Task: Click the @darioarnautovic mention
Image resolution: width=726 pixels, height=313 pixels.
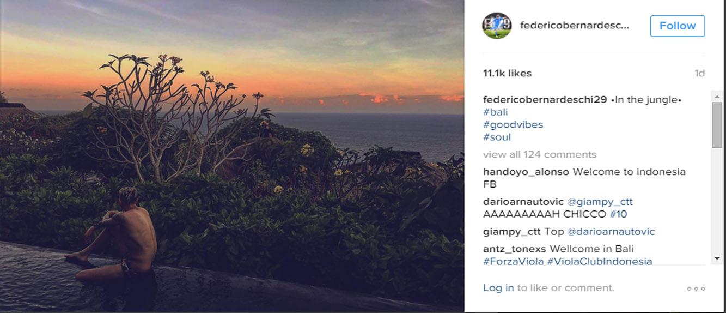Action: [611, 232]
